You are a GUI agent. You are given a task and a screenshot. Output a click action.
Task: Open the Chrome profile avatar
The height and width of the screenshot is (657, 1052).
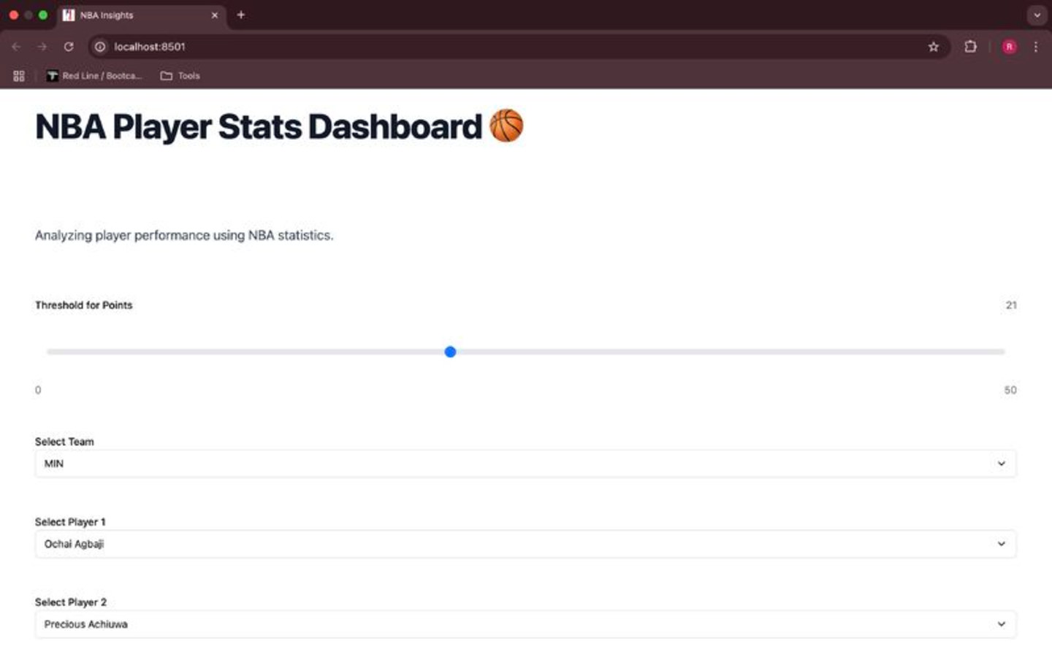click(1009, 47)
